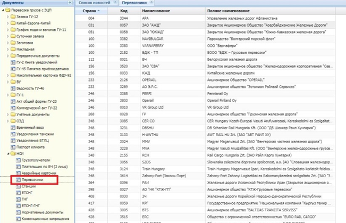Click the ЕТСНГ-ГНГ list icon
The height and width of the screenshot is (223, 346).
coord(18,206)
